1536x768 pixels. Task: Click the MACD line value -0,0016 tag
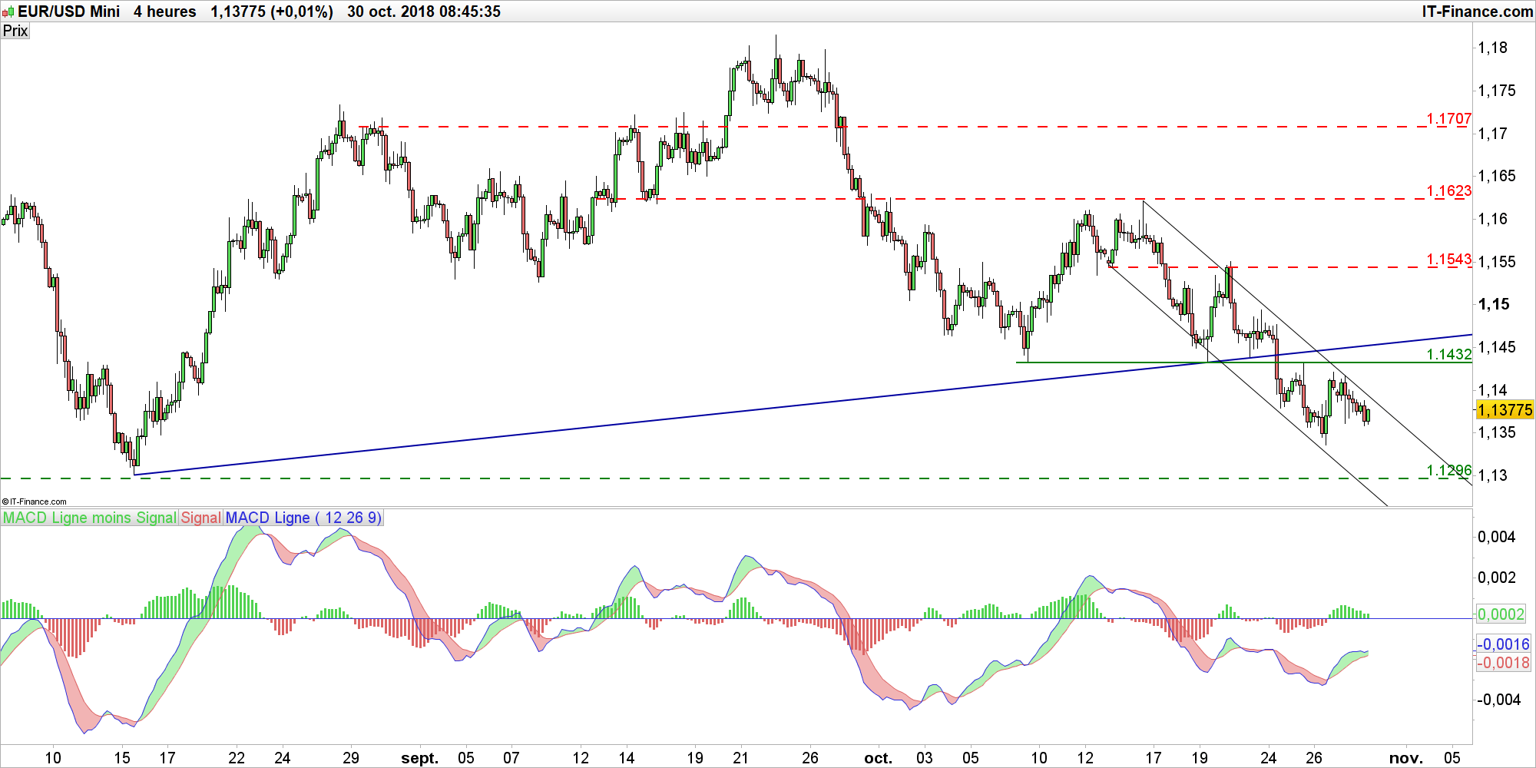[1504, 644]
